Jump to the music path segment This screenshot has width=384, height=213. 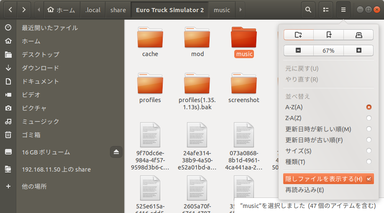tap(222, 10)
